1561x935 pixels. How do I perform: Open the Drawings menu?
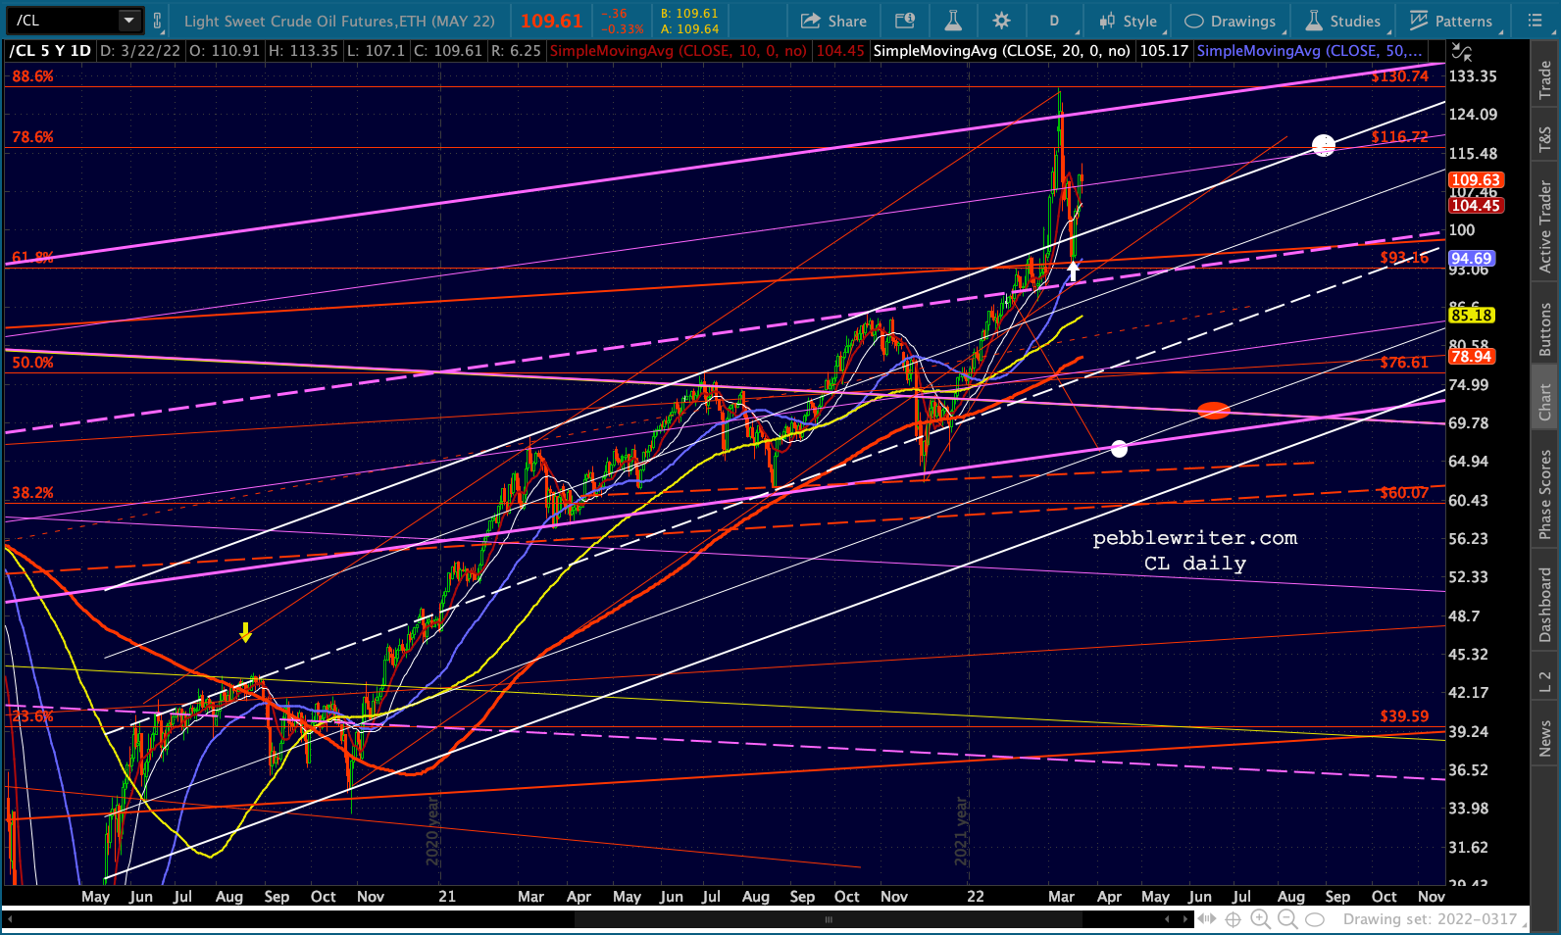click(x=1230, y=21)
